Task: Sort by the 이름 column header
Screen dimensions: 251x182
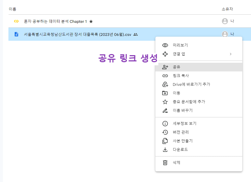Action: 12,9
